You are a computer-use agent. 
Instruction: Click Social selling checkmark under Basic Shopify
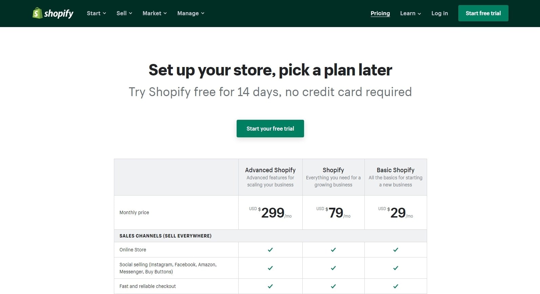[x=396, y=268]
